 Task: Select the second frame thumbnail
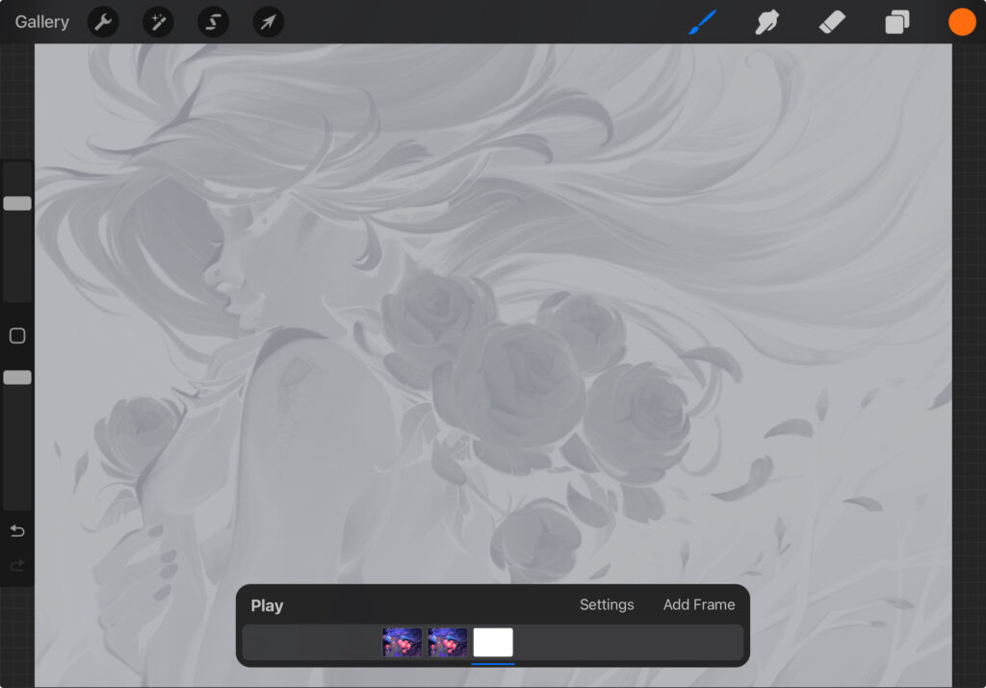tap(448, 642)
